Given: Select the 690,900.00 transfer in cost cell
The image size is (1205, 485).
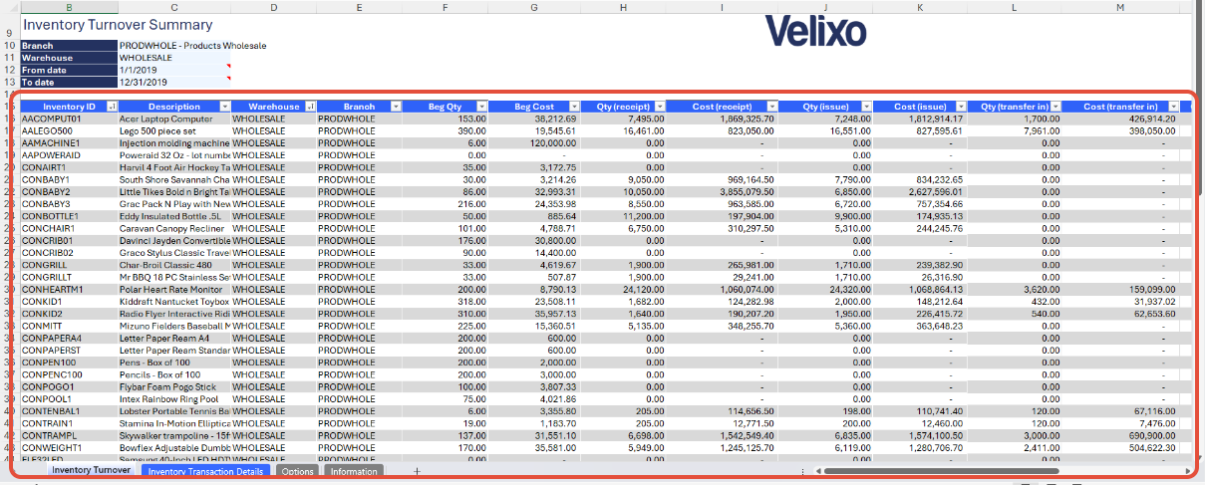Looking at the screenshot, I should tap(1119, 435).
